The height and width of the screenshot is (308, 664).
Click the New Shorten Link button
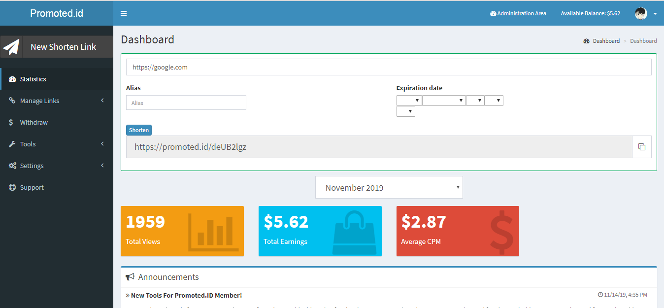(57, 47)
